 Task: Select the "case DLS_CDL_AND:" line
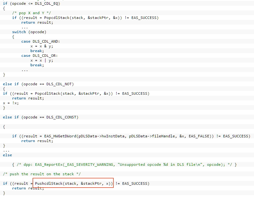tap(40, 41)
